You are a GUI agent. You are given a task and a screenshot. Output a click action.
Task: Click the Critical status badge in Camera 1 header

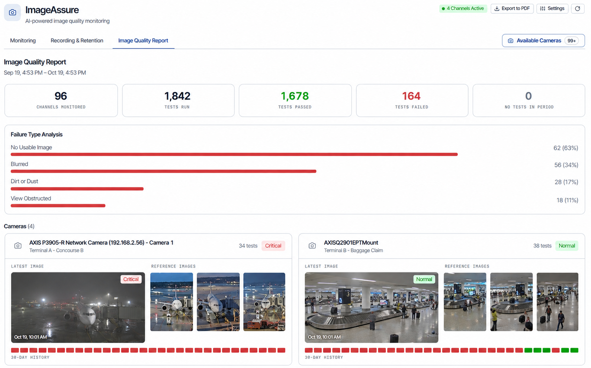coord(273,246)
